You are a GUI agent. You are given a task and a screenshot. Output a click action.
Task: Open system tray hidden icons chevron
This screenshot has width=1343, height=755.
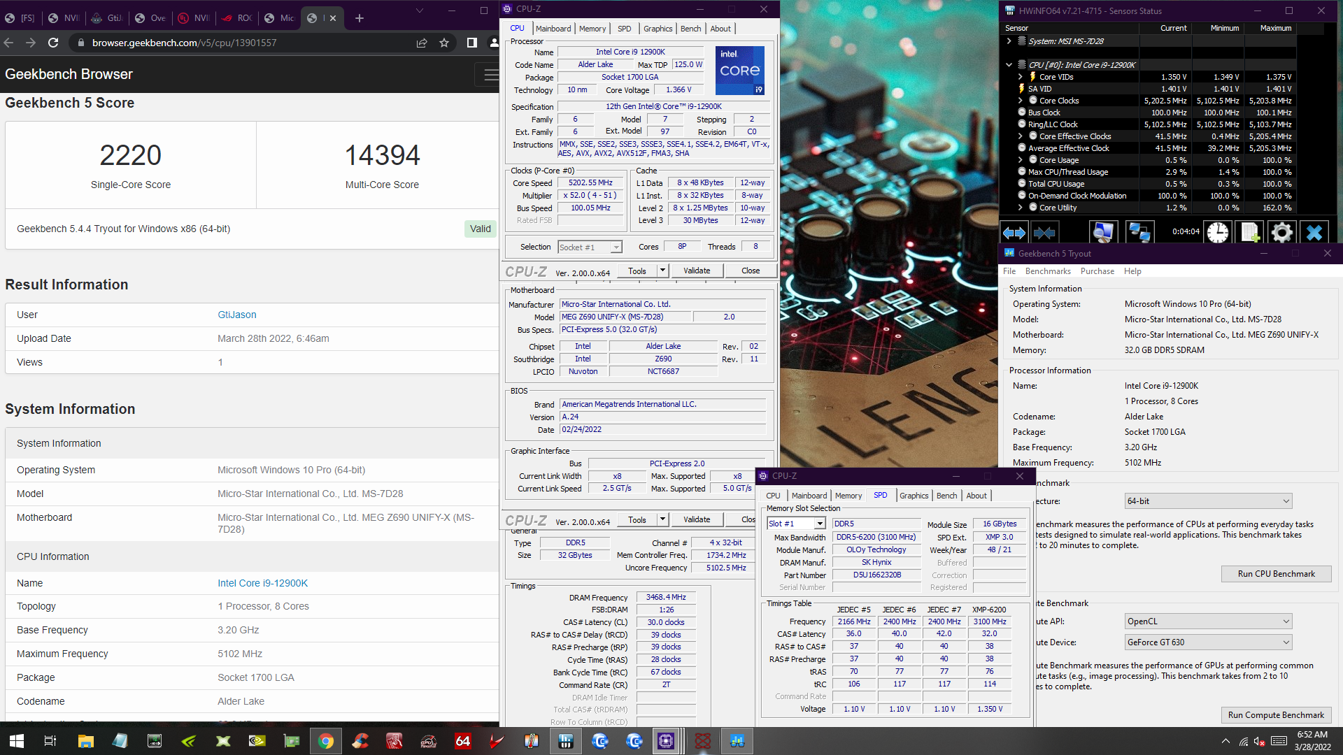click(1225, 741)
